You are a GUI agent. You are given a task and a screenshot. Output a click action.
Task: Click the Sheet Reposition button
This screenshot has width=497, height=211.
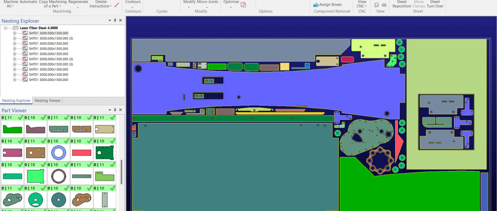click(401, 4)
